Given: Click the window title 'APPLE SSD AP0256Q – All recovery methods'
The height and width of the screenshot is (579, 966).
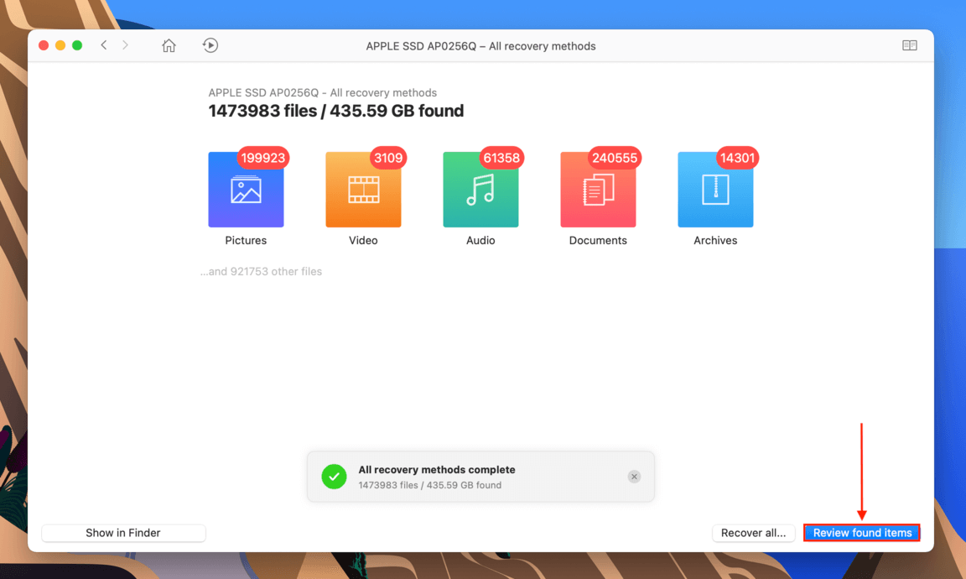Looking at the screenshot, I should [x=480, y=46].
